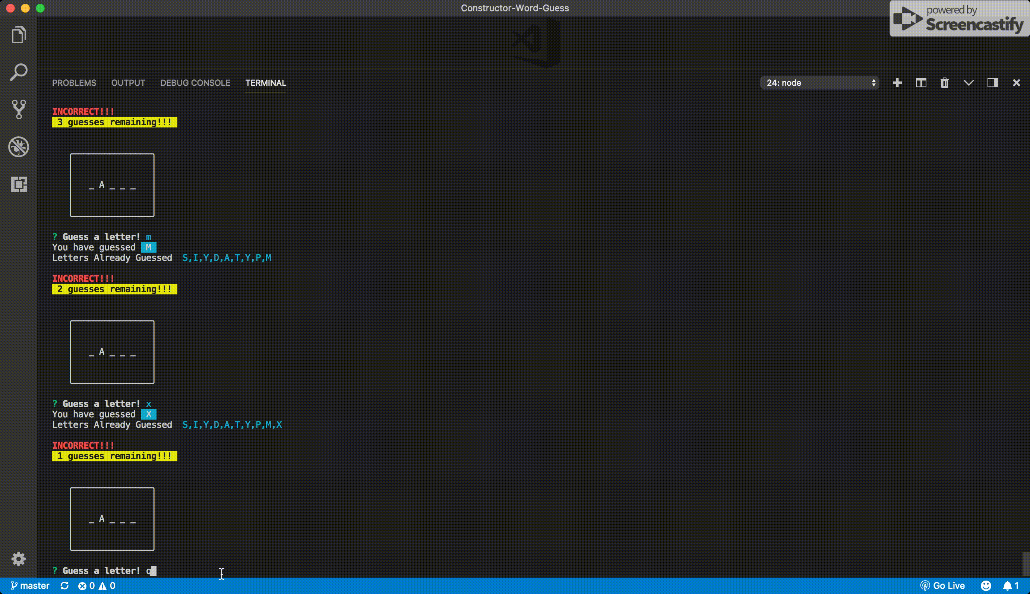Create a new terminal with plus icon
This screenshot has height=594, width=1030.
[897, 83]
